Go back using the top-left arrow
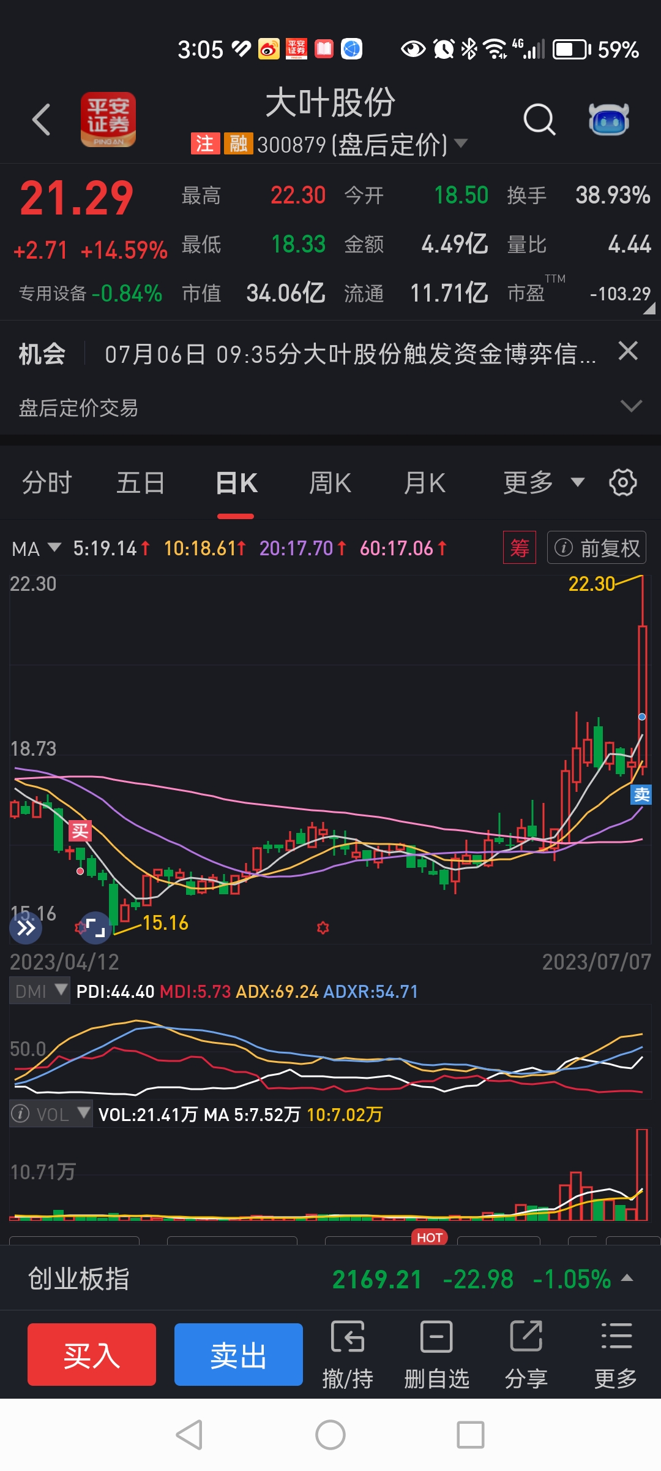This screenshot has height=1471, width=661. [x=41, y=120]
